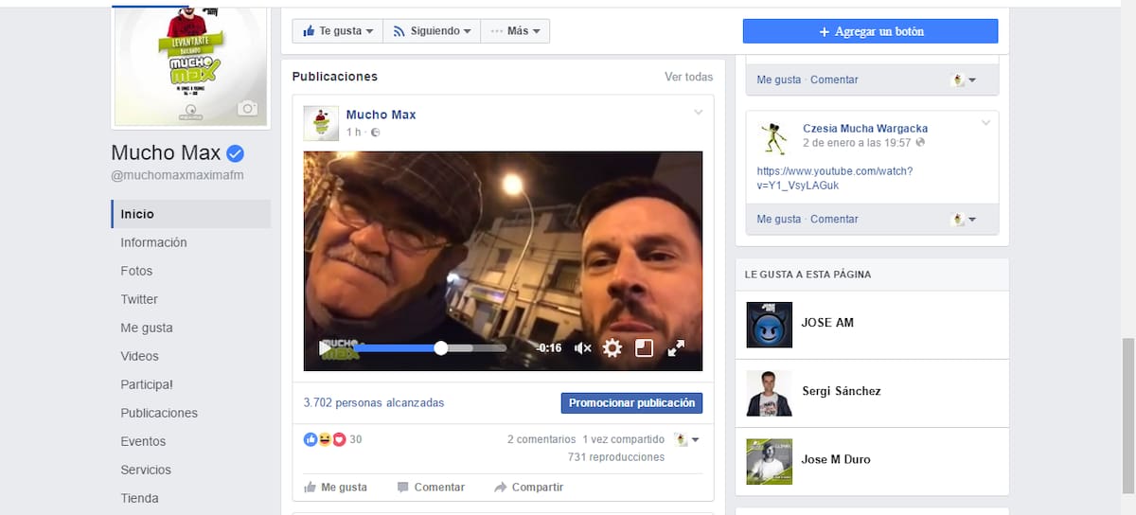The width and height of the screenshot is (1136, 515).
Task: Open video settings gear
Action: click(x=612, y=348)
